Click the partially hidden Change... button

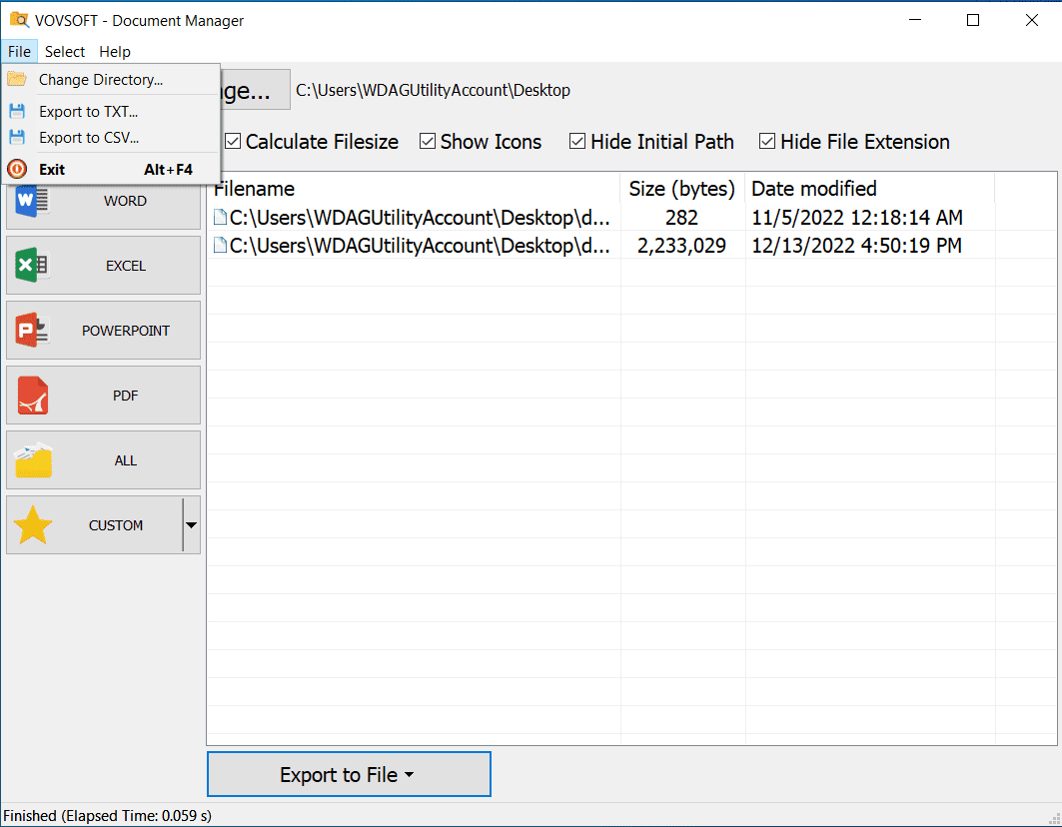point(256,90)
